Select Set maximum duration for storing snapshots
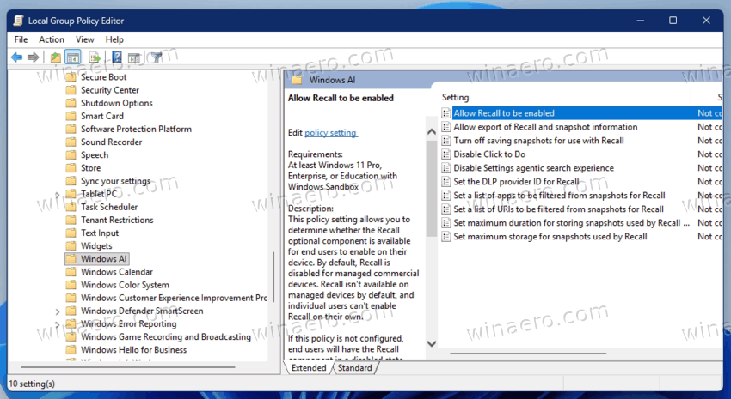 coord(571,223)
